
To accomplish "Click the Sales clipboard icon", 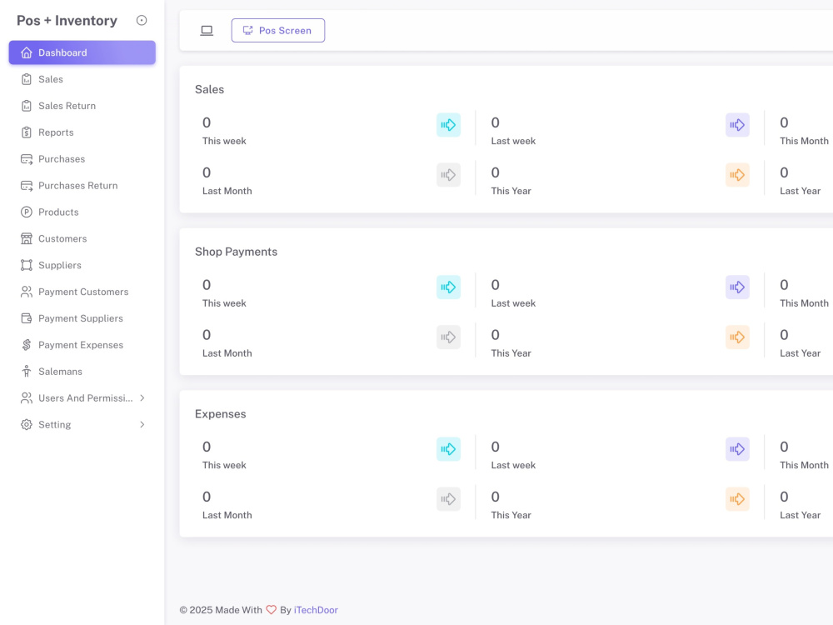I will 27,79.
